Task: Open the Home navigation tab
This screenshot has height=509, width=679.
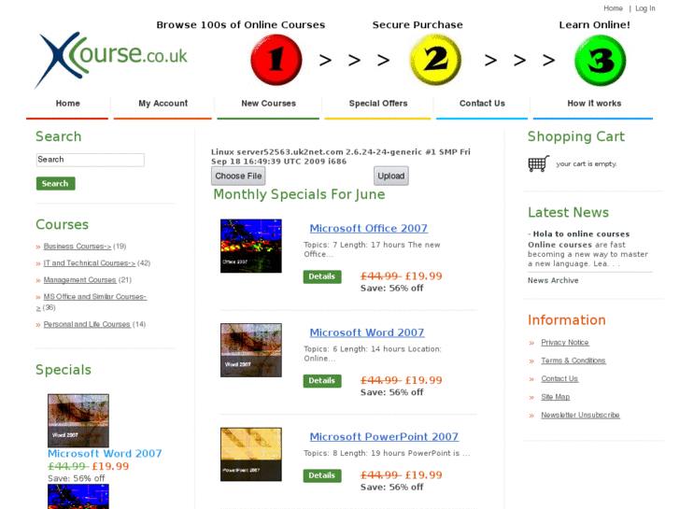Action: (x=67, y=104)
